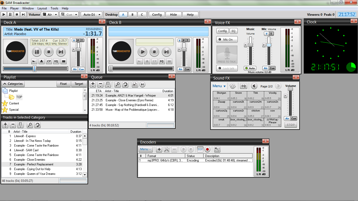Click the Encoders DSP button
The image size is (358, 201).
(200, 149)
